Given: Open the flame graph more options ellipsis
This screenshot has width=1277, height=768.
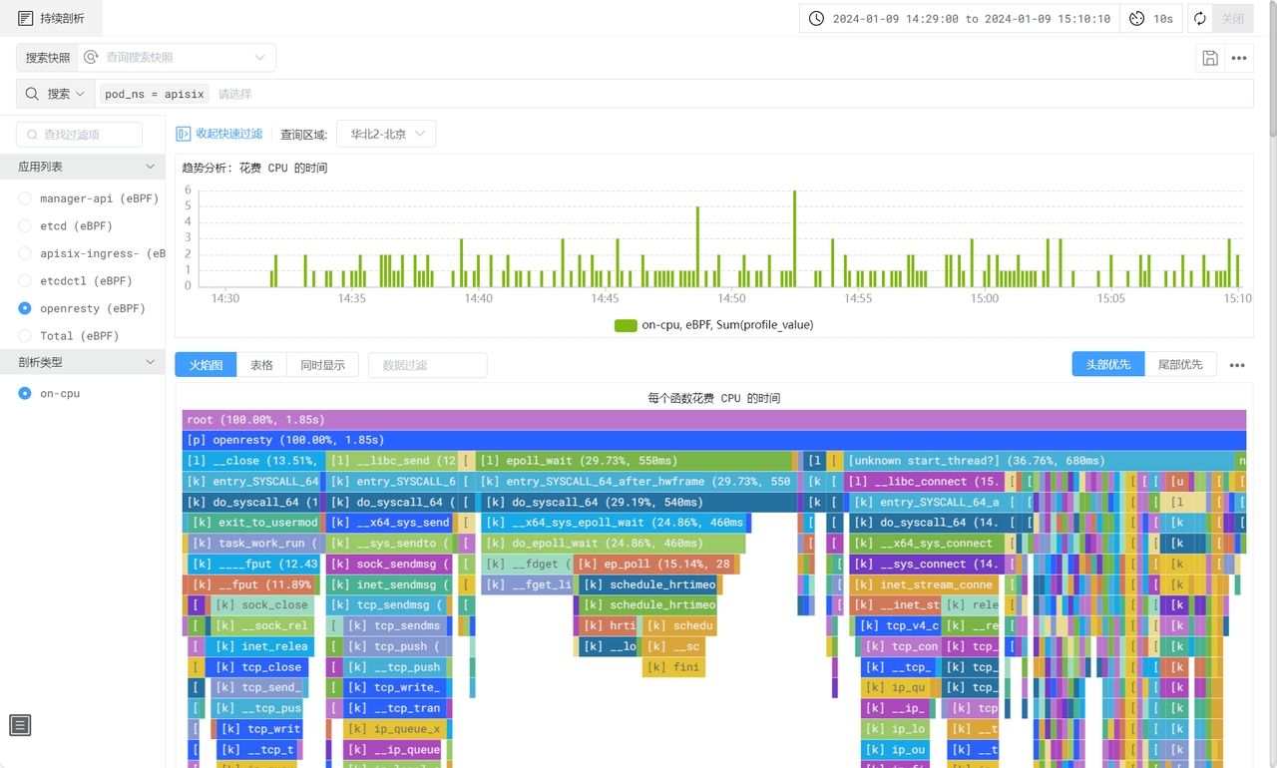Looking at the screenshot, I should (1237, 365).
